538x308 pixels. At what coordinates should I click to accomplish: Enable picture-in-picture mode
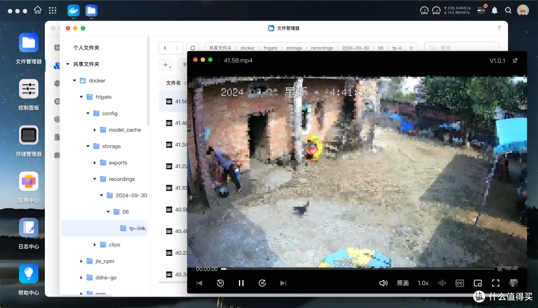tap(478, 283)
